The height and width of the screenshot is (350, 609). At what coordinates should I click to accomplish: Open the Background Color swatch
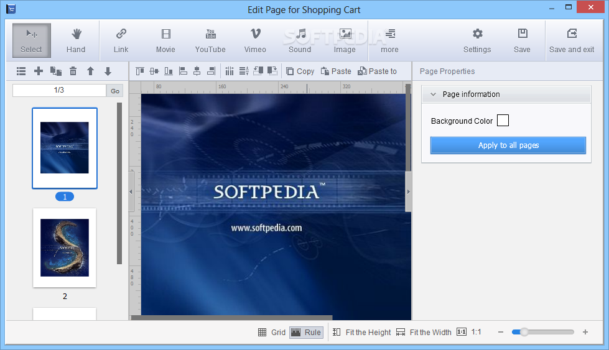(x=503, y=121)
